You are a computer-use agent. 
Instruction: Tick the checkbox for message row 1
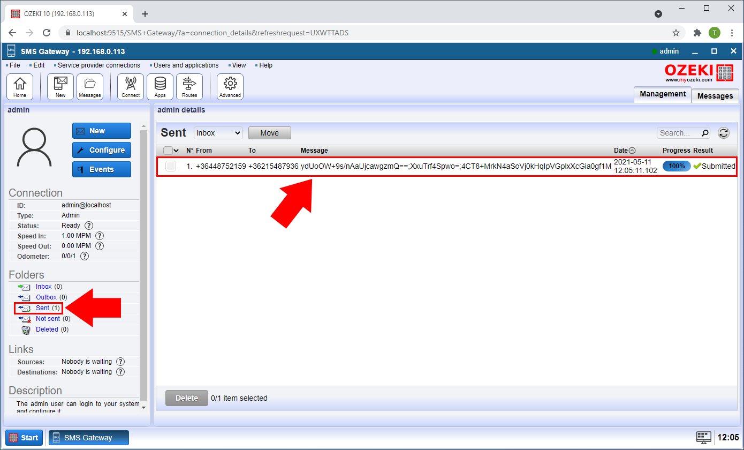pos(171,166)
